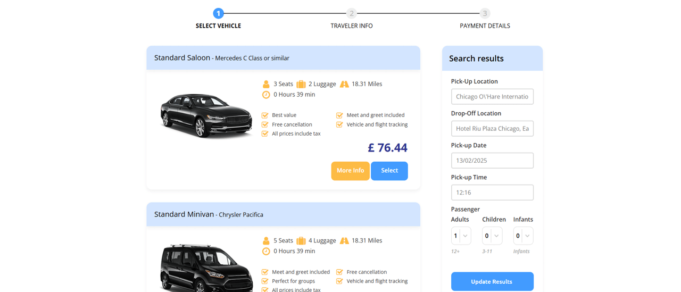Click the clock duration icon in Standard Minivan card
The image size is (681, 292).
[x=266, y=251]
